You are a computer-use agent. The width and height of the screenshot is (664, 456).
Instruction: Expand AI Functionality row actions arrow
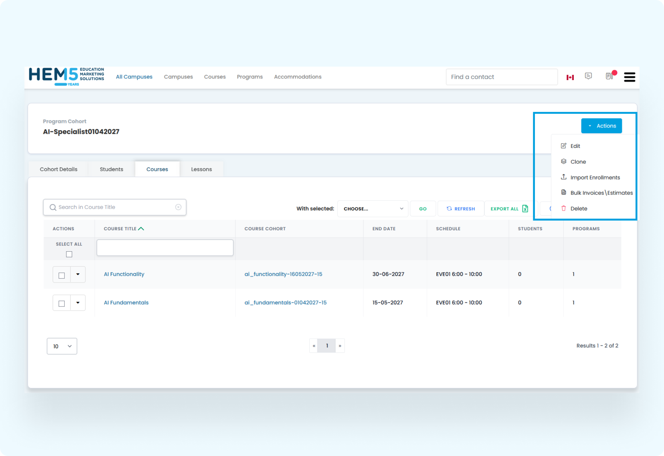tap(78, 275)
